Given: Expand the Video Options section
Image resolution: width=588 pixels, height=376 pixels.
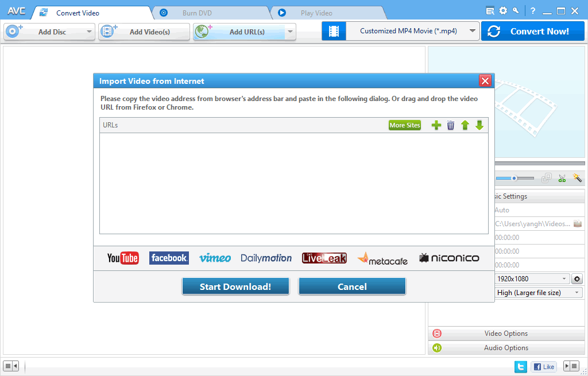Looking at the screenshot, I should pyautogui.click(x=506, y=334).
